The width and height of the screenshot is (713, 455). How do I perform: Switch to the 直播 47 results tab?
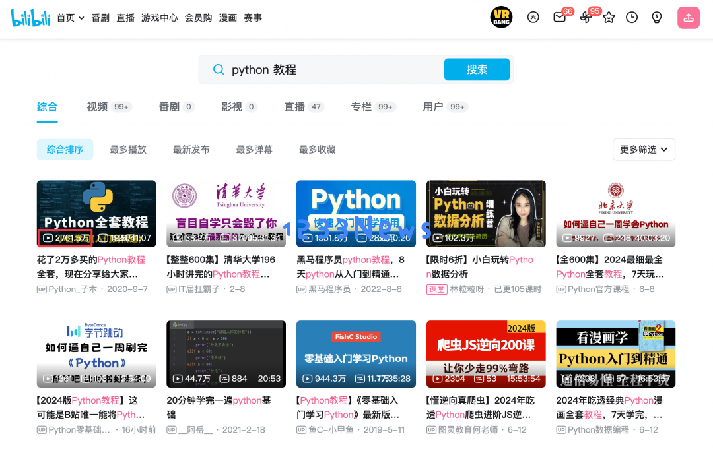(x=304, y=107)
